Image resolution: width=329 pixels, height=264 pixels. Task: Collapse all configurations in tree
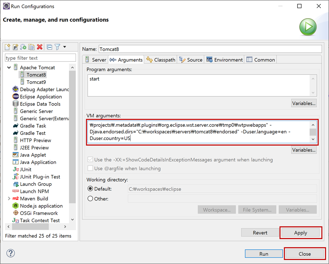pyautogui.click(x=50, y=47)
